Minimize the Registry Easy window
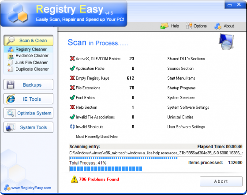 tap(230, 5)
